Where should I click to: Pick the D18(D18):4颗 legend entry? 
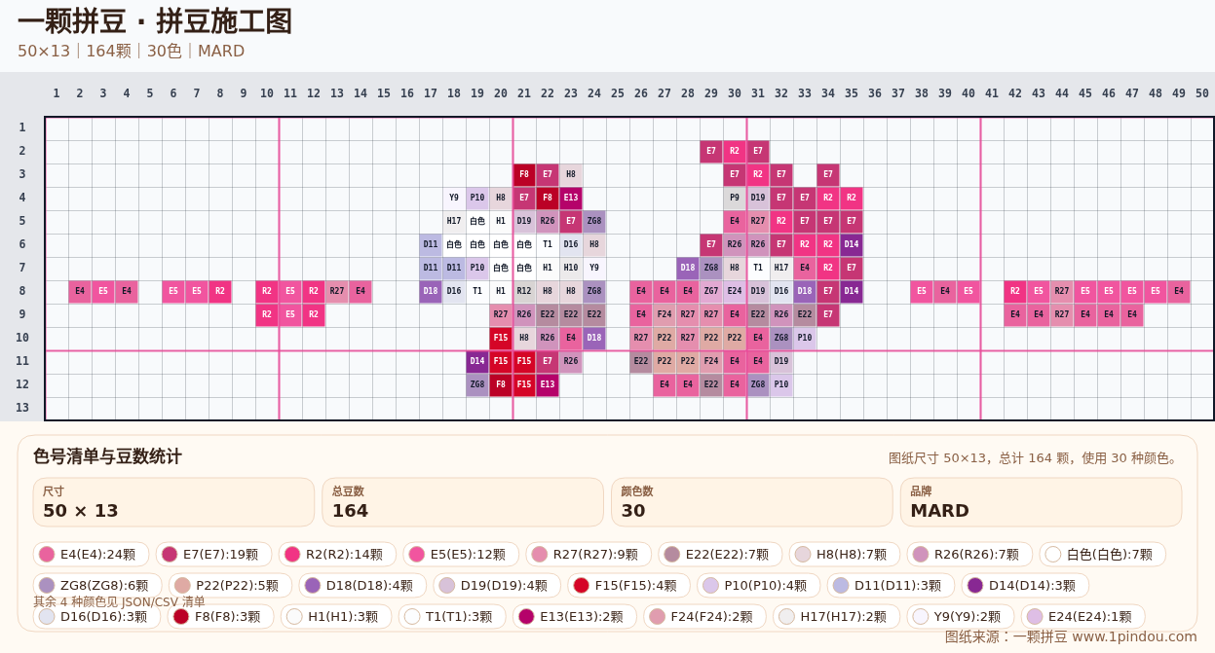(x=361, y=586)
